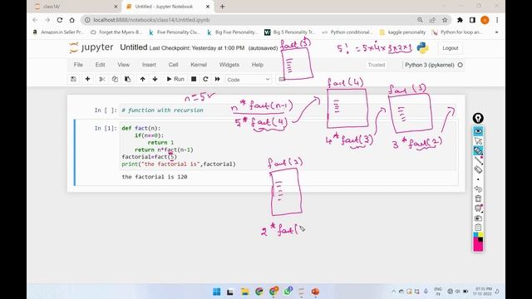Open the View menu
Image resolution: width=532 pixels, height=299 pixels.
(124, 65)
